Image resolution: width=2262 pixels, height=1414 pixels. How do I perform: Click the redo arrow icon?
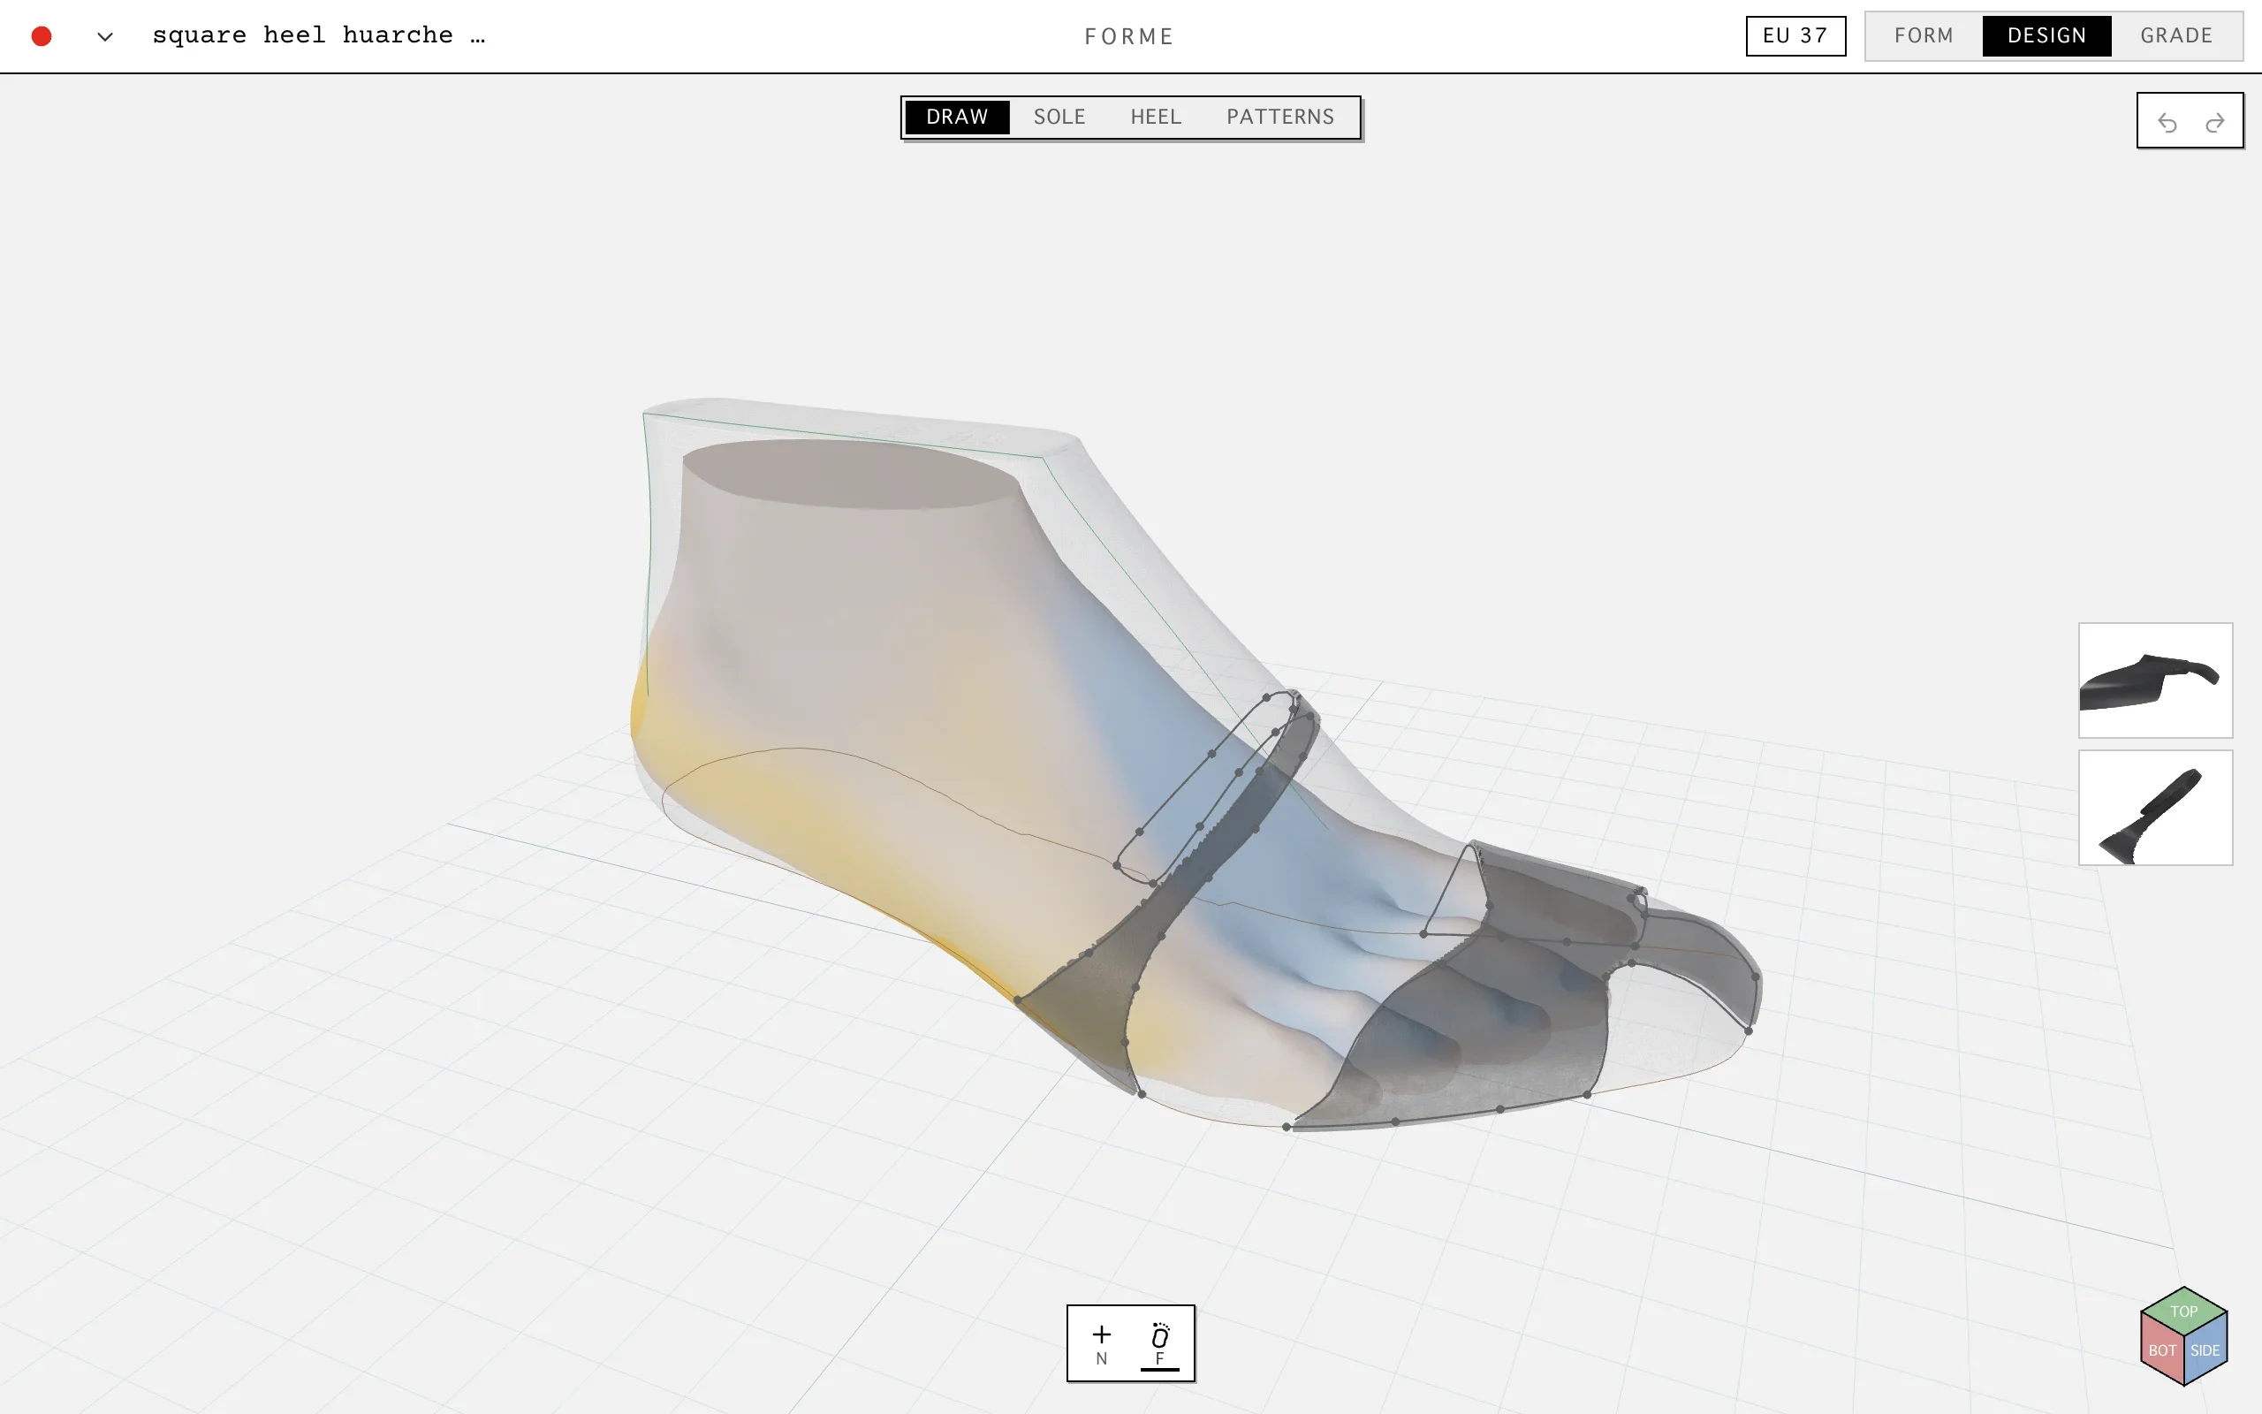click(x=2214, y=122)
